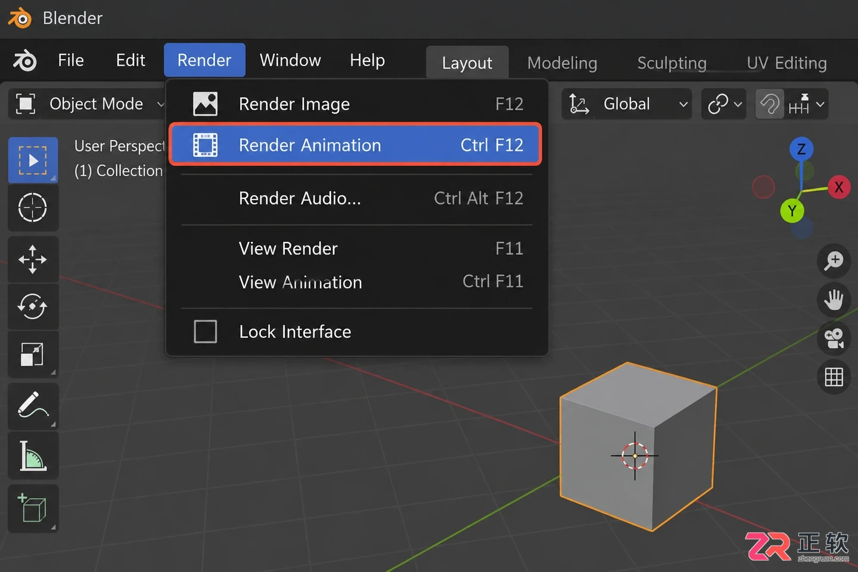The height and width of the screenshot is (572, 858).
Task: Select the cube in the viewport
Action: 638,447
